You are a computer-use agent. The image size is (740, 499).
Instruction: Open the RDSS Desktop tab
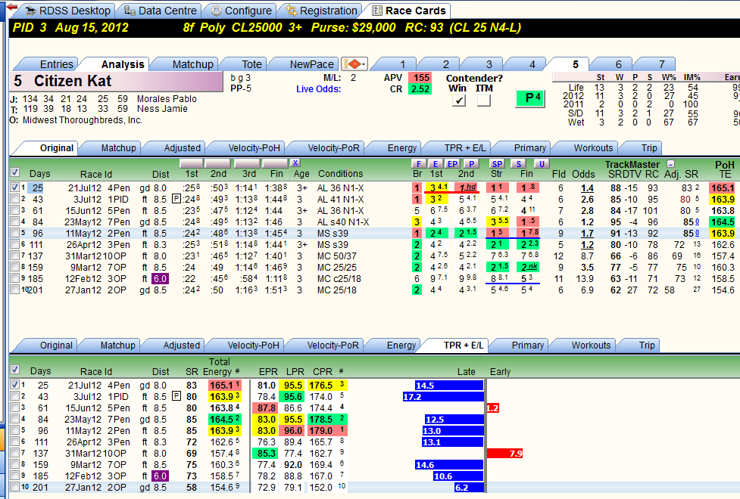click(x=68, y=11)
